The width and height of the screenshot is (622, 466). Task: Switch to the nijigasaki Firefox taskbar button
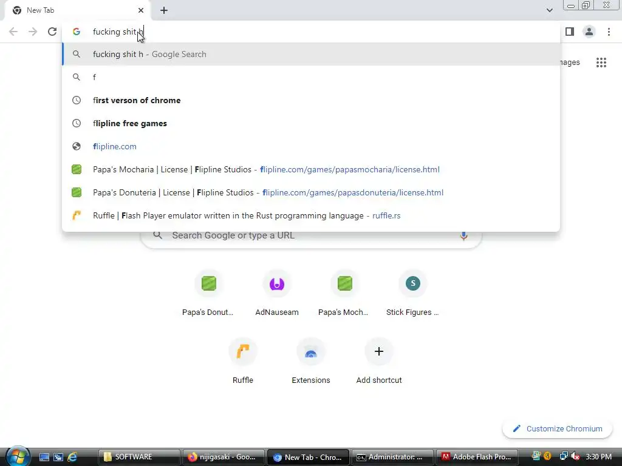[x=224, y=457]
